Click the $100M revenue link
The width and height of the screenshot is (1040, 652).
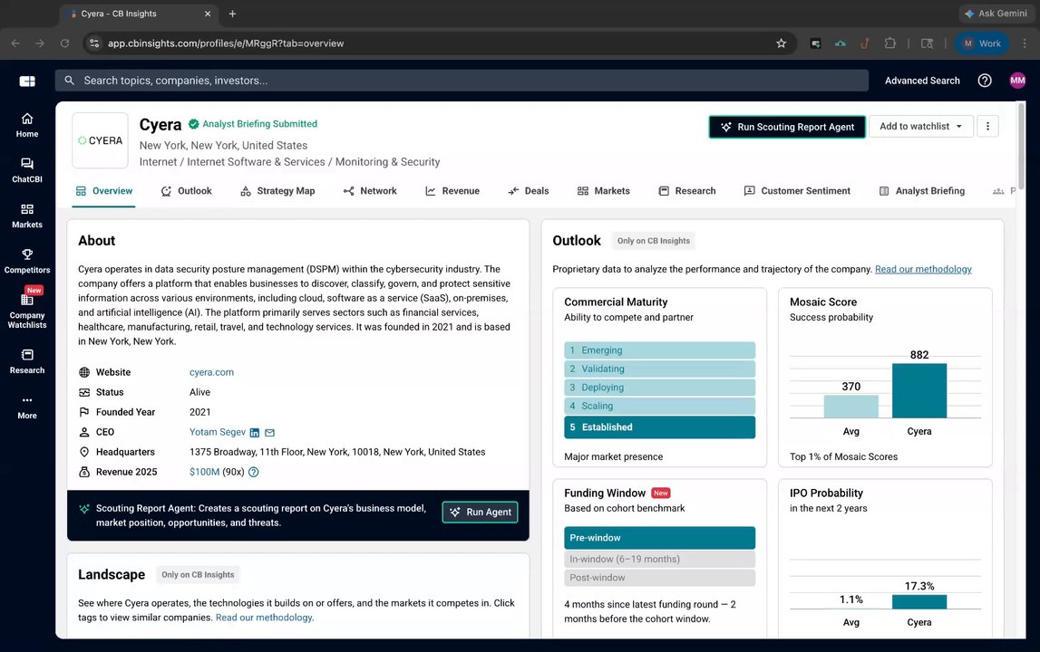(x=204, y=472)
